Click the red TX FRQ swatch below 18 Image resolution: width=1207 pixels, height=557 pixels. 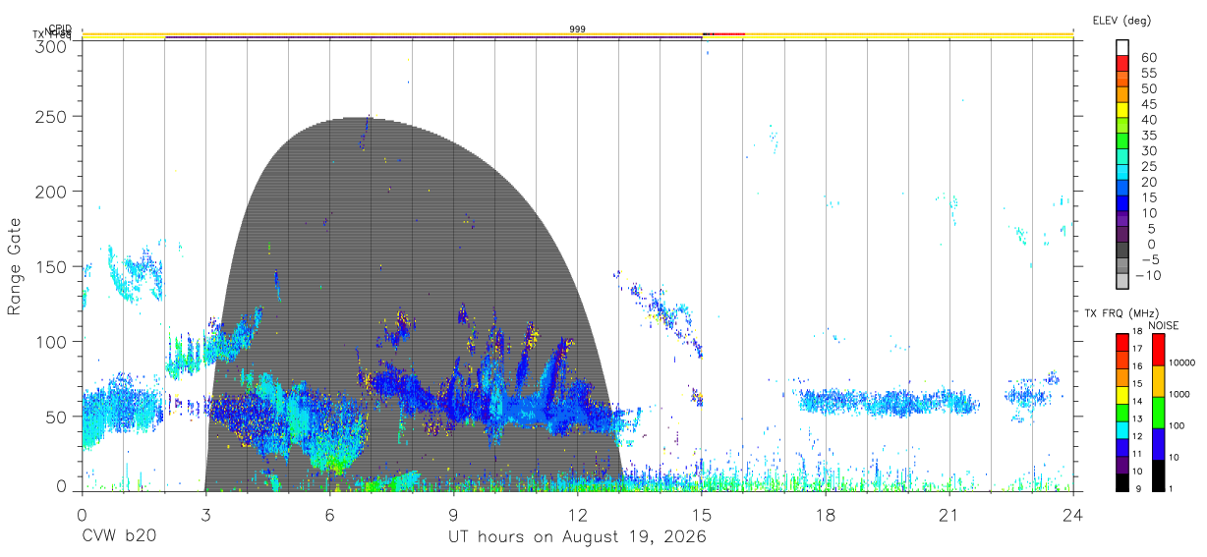tap(1122, 341)
